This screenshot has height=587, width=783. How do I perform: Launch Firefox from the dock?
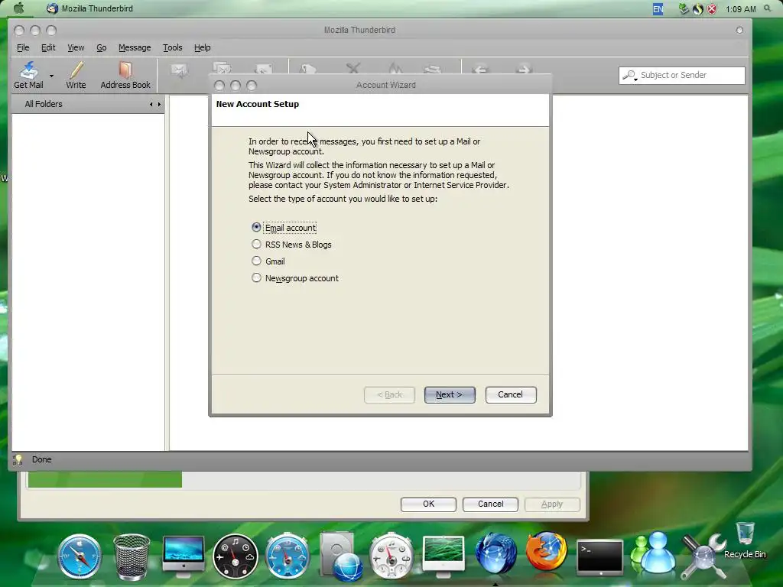547,552
